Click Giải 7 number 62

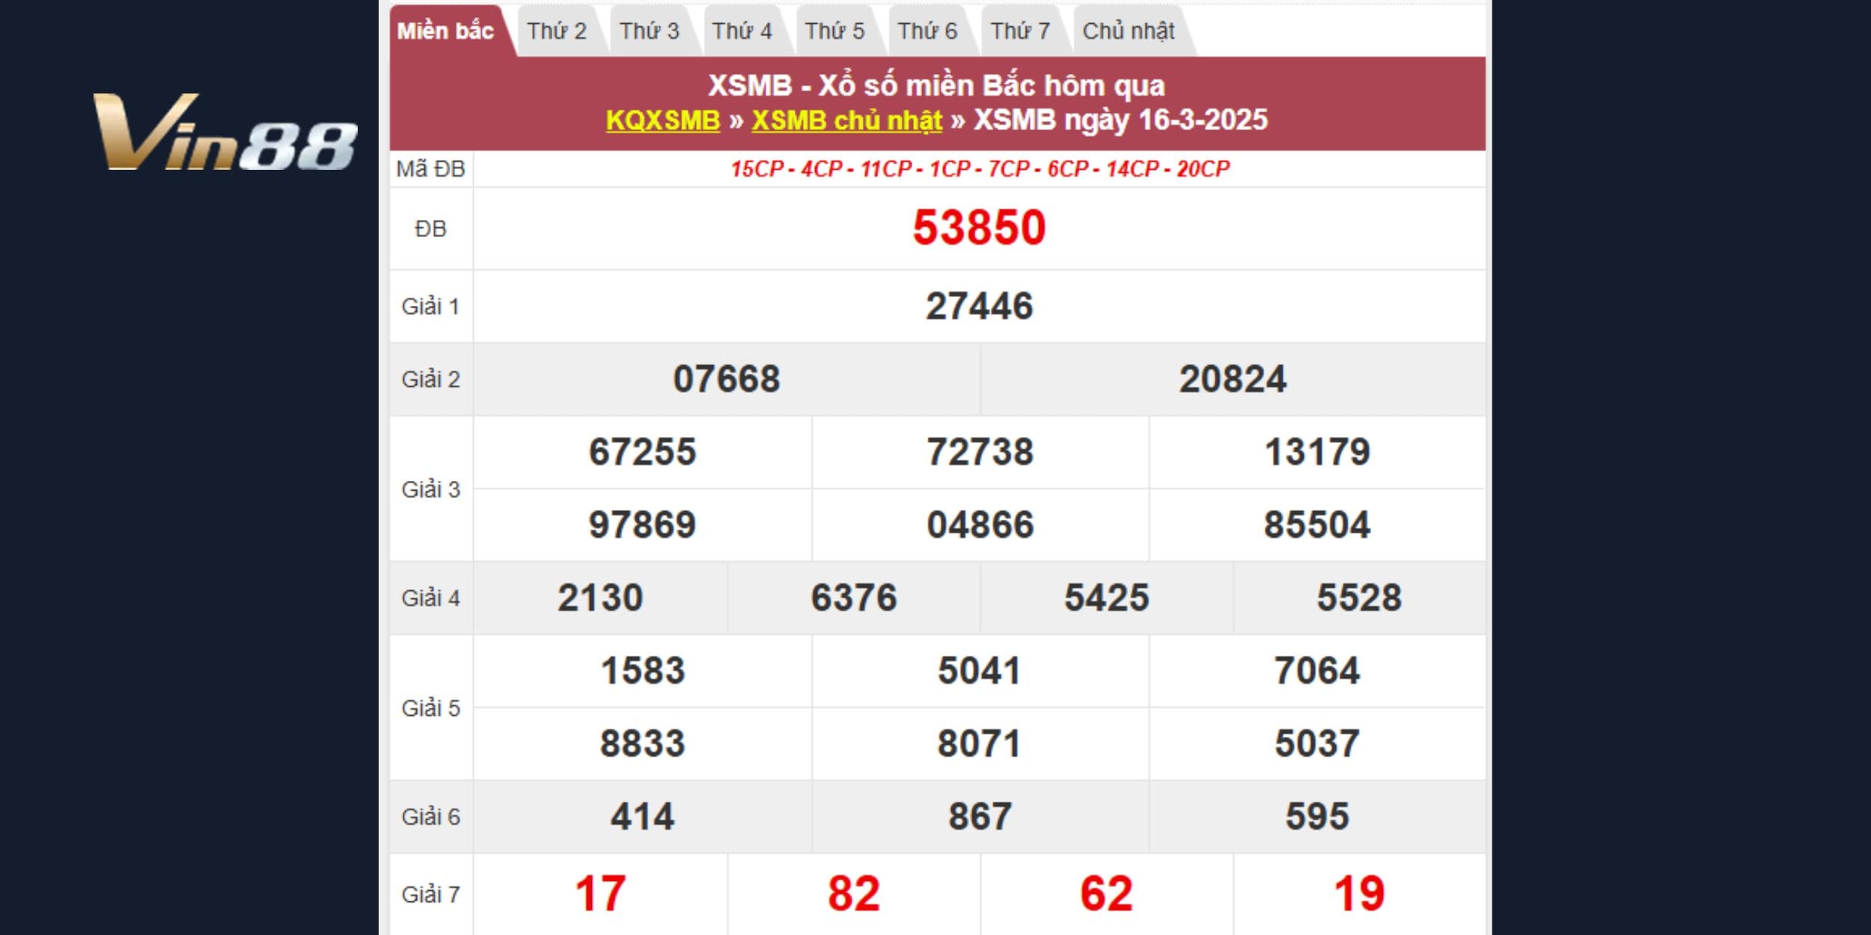click(1107, 894)
